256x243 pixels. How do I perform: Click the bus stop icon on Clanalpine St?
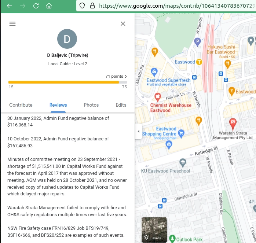164,200
